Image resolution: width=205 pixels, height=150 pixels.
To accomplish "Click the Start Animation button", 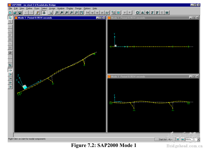I will pyautogui.click(x=165, y=139).
